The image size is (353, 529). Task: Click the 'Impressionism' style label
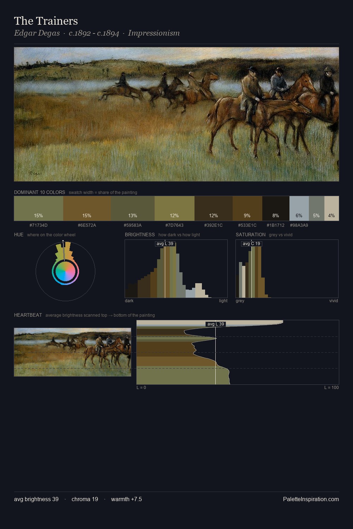(x=154, y=33)
